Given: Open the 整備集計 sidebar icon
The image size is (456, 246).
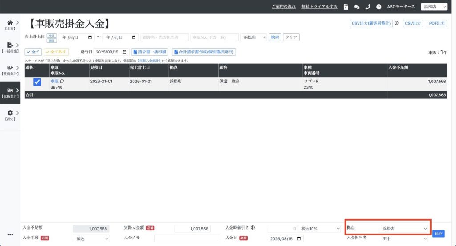Looking at the screenshot, I should (10, 68).
